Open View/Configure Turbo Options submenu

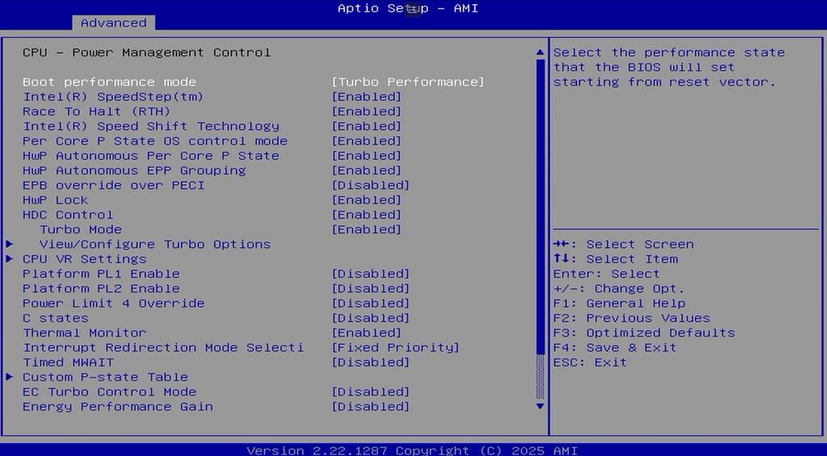click(x=155, y=244)
